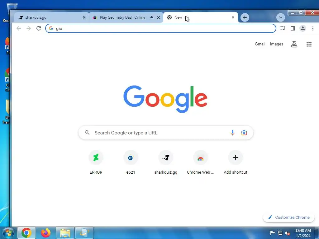
Task: Search by image with Google Lens icon
Action: (244, 133)
